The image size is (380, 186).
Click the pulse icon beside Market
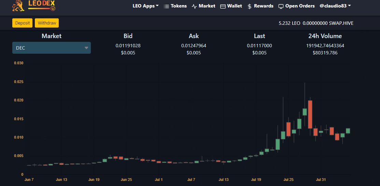coord(194,6)
